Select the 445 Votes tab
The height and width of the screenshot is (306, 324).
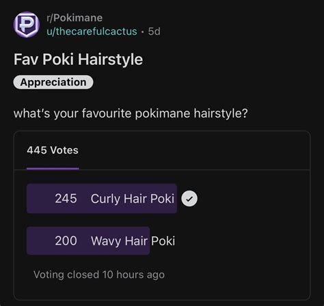tap(53, 150)
